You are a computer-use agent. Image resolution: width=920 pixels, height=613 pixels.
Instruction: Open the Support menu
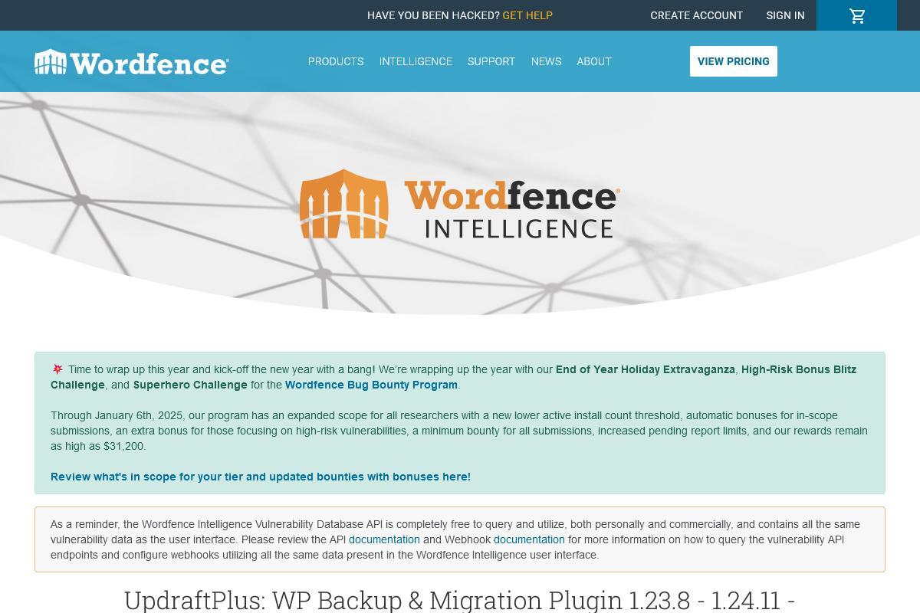coord(491,61)
